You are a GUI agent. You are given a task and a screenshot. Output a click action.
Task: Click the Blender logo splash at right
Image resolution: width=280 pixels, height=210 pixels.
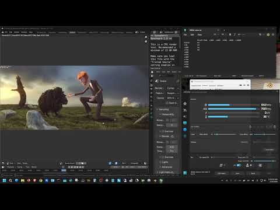click(270, 85)
